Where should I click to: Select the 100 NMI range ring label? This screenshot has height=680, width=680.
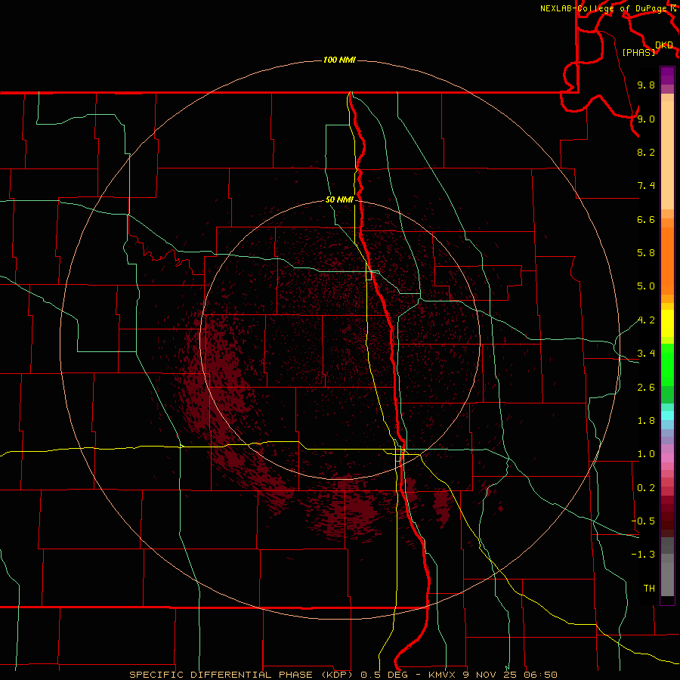click(x=339, y=60)
